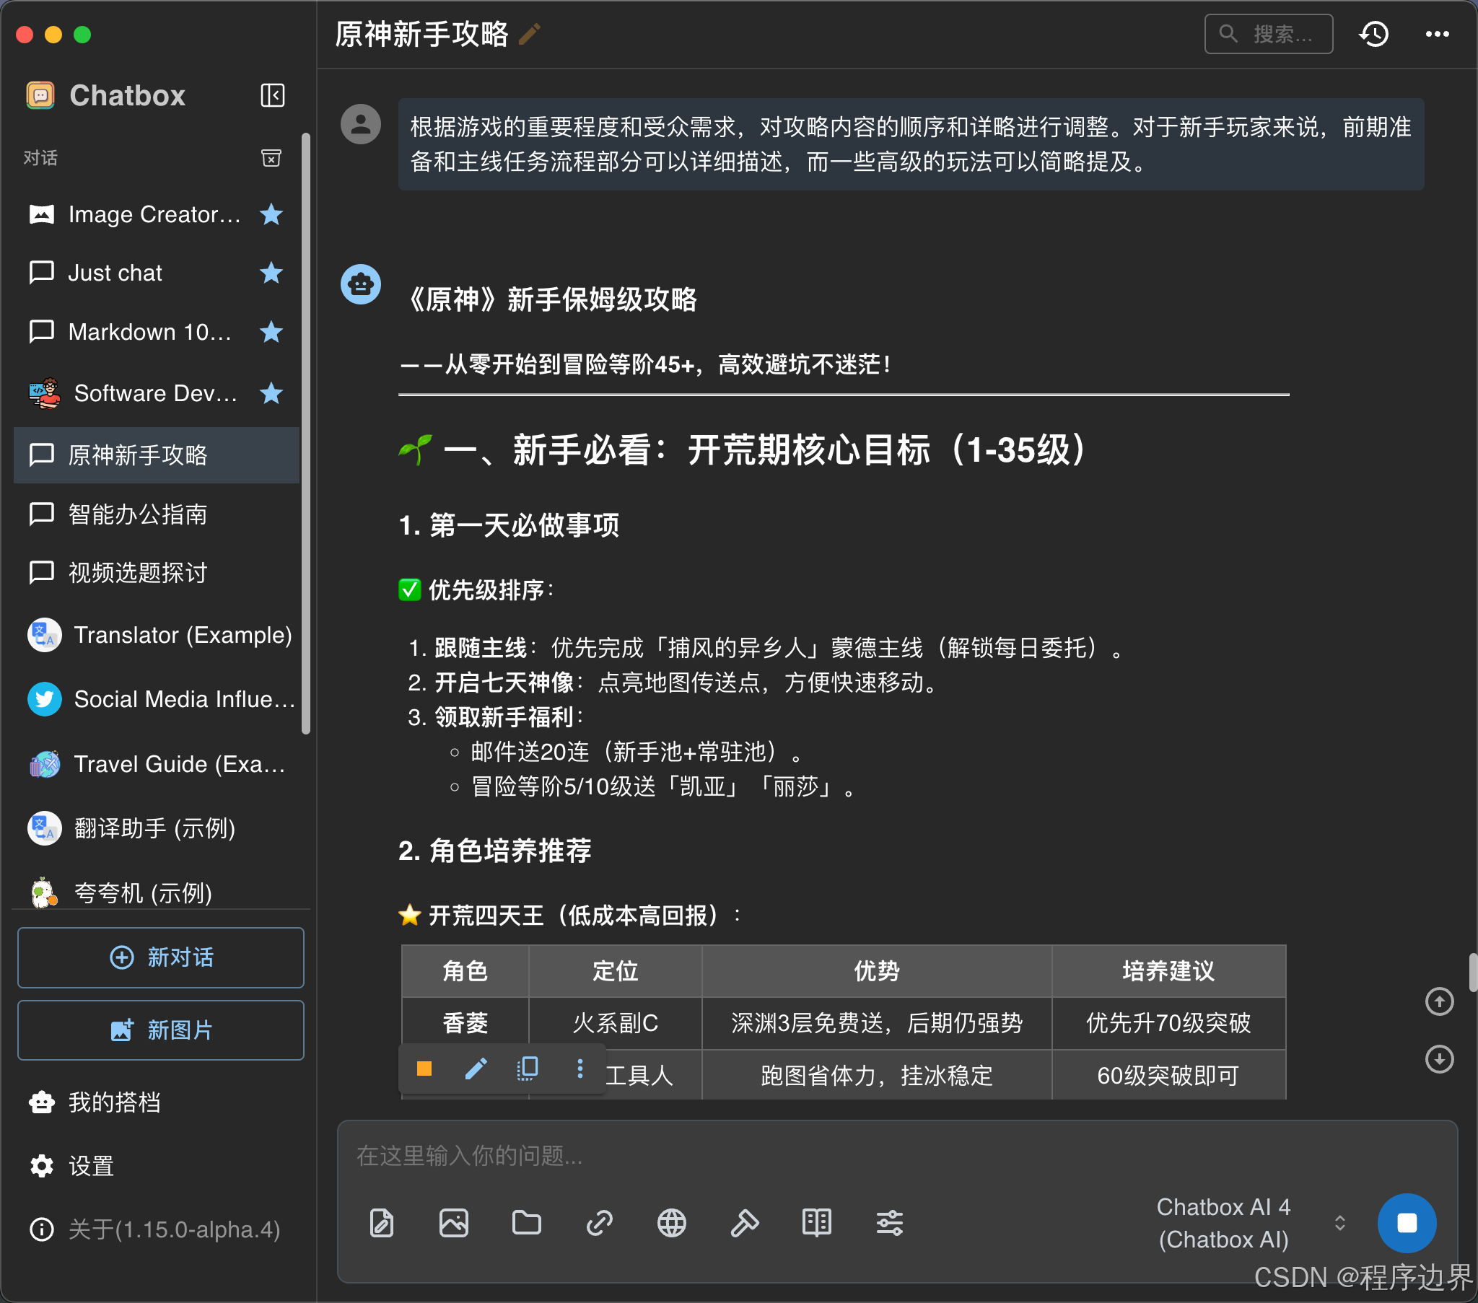This screenshot has height=1303, width=1478.
Task: Edit the conversation title with pencil icon
Action: point(530,34)
